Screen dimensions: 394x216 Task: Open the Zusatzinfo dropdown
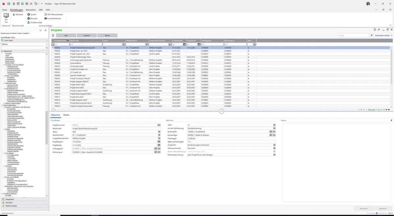[274, 145]
